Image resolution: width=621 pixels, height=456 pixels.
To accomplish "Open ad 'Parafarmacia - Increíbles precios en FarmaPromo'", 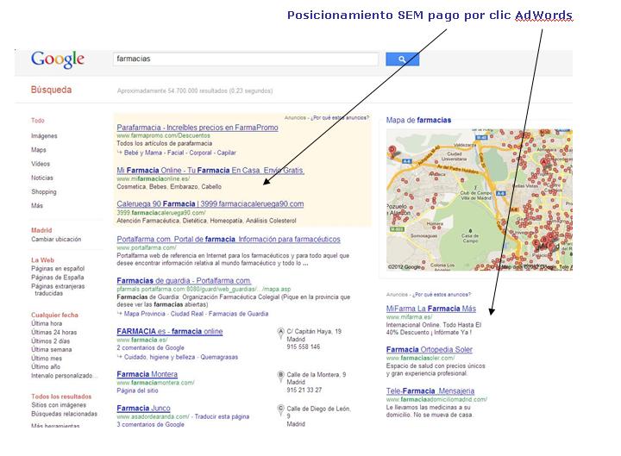I will [x=198, y=128].
